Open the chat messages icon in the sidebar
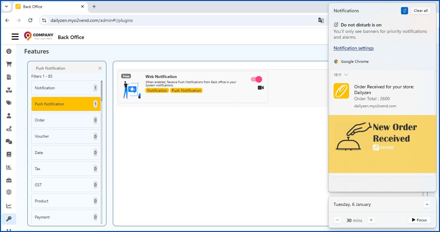The image size is (440, 232). pyautogui.click(x=9, y=141)
